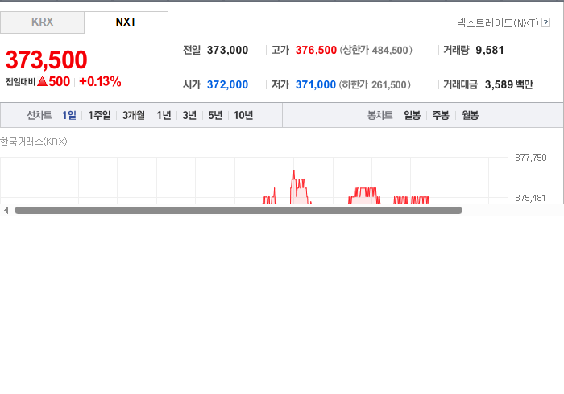Click the open price 372,000
564x394 pixels.
tap(227, 84)
